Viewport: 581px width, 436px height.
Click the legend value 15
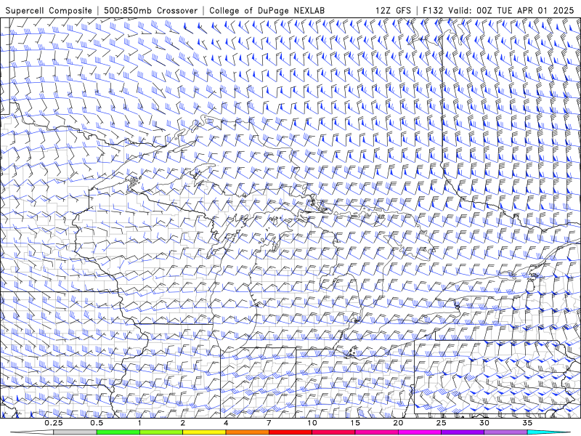355,423
